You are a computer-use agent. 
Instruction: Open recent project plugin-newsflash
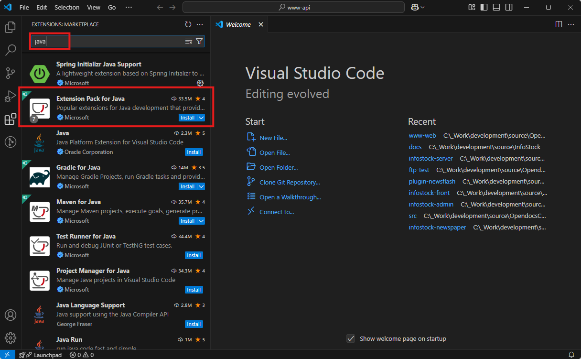[432, 181]
